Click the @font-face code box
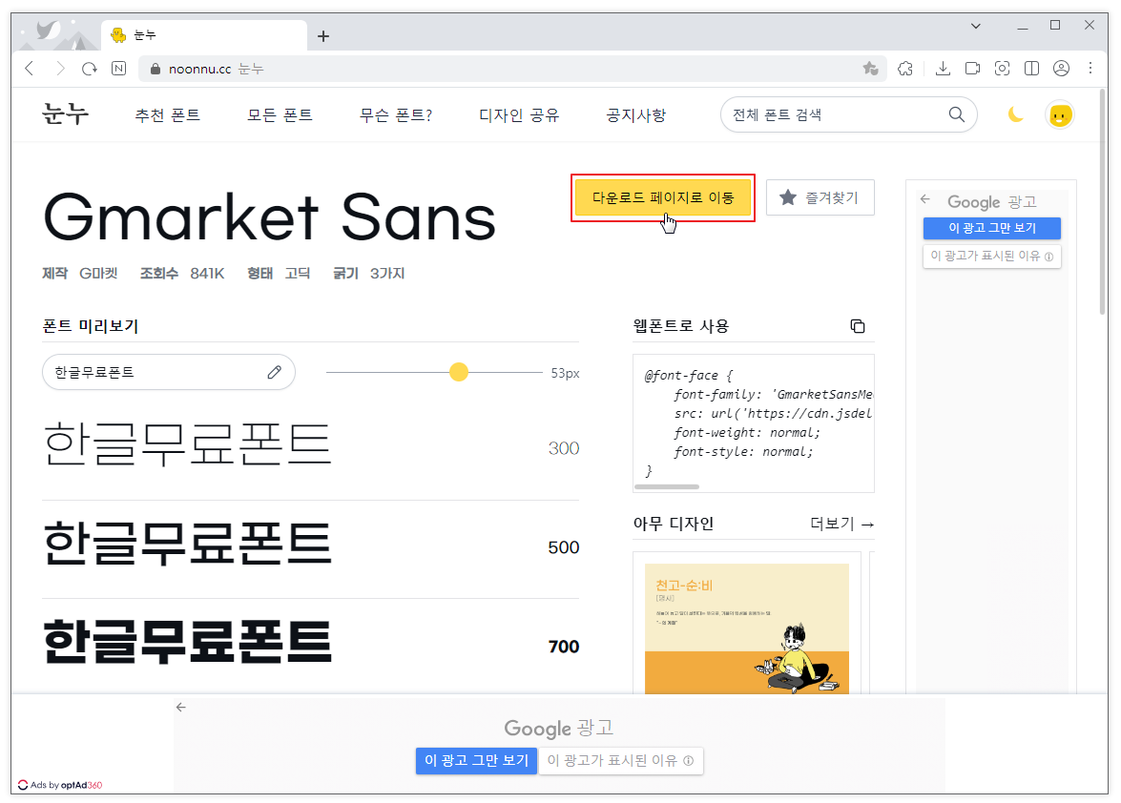The width and height of the screenshot is (1121, 803). pos(754,422)
